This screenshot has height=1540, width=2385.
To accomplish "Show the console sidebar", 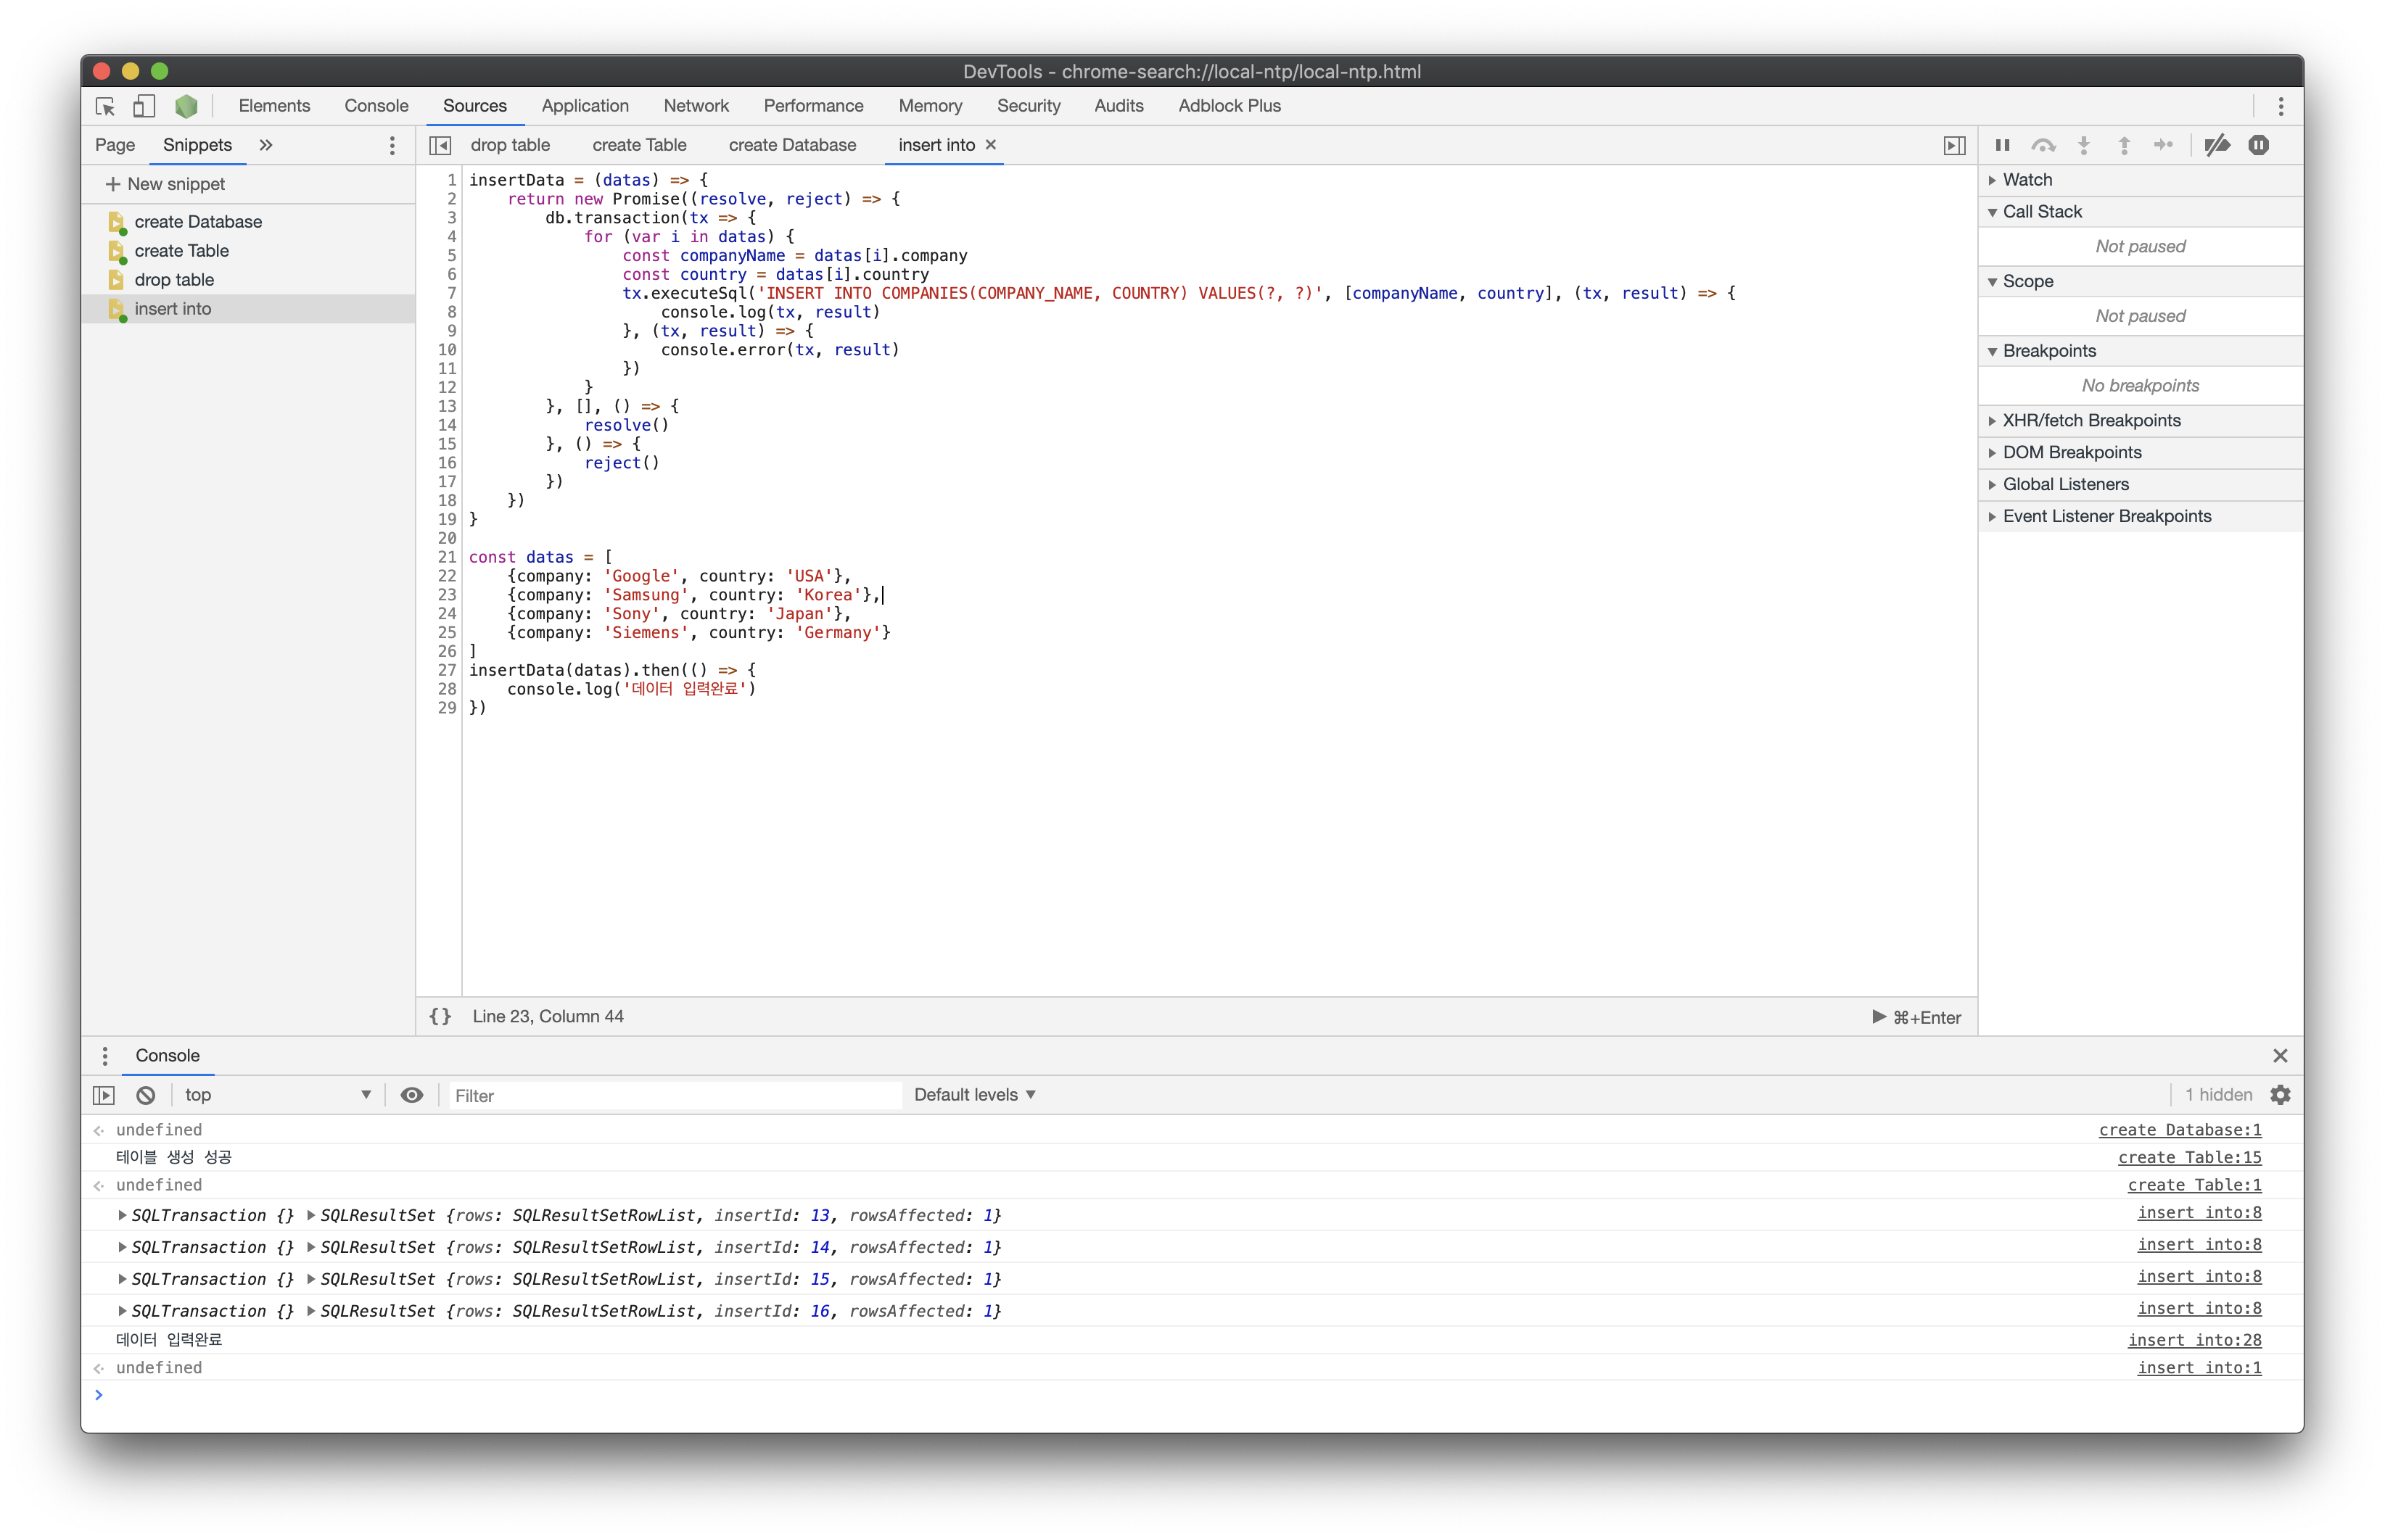I will coord(104,1095).
